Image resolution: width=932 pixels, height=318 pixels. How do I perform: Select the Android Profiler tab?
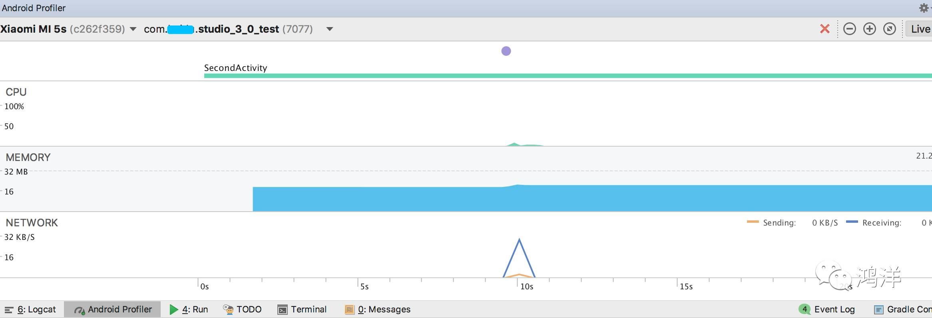[x=113, y=309]
